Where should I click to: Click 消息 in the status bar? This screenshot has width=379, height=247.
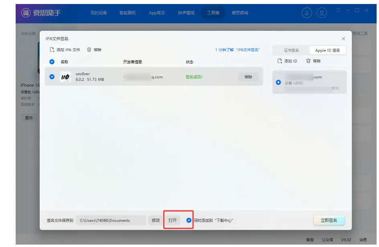coord(363,239)
